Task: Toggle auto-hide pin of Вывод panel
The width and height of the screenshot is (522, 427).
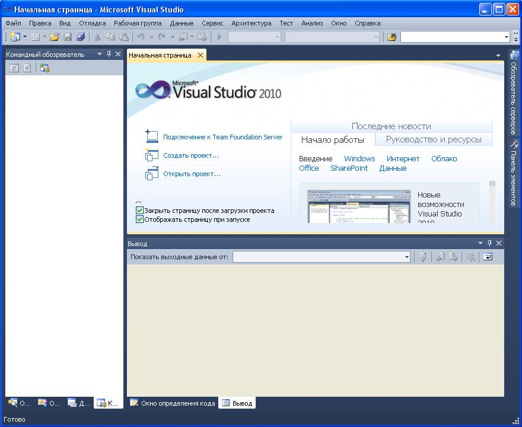Action: click(489, 243)
